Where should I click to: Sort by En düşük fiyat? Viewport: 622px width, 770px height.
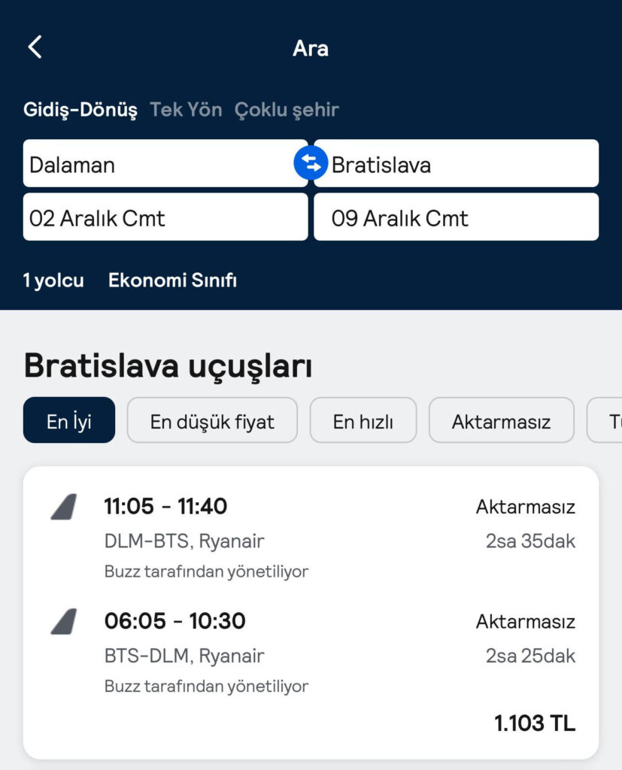pyautogui.click(x=212, y=421)
